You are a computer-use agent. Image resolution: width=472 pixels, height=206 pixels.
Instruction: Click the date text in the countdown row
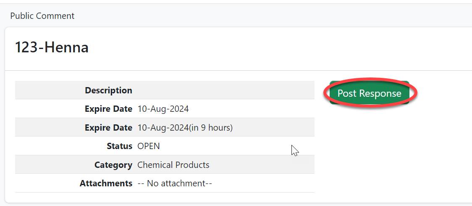pyautogui.click(x=163, y=128)
